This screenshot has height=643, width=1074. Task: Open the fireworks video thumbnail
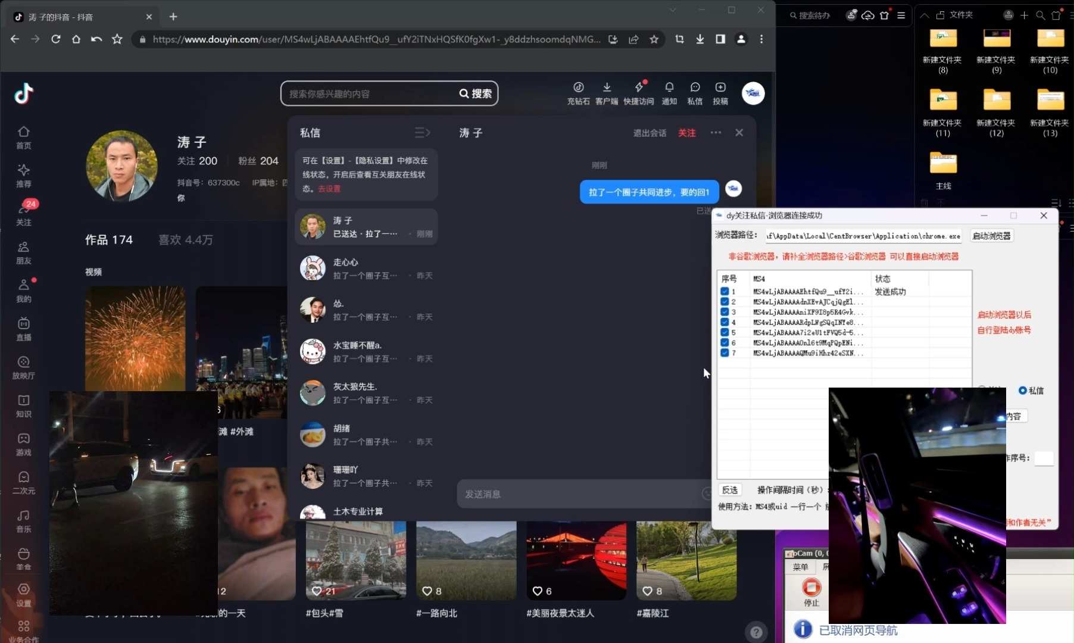coord(135,339)
